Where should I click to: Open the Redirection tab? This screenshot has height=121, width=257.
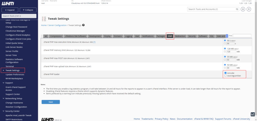[x=180, y=36]
